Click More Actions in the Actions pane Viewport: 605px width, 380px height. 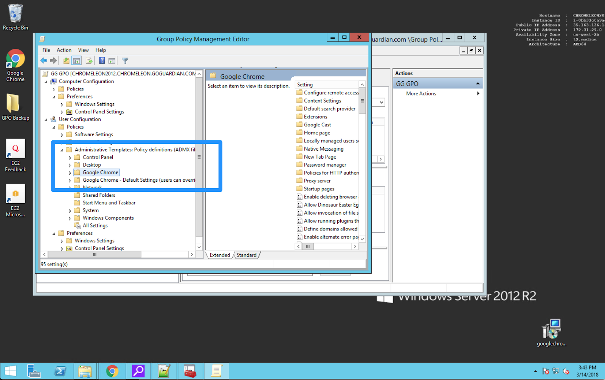421,93
